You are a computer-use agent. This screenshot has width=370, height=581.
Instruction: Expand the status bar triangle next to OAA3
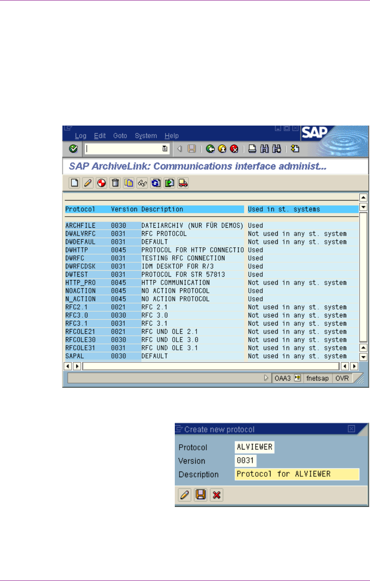pos(266,378)
